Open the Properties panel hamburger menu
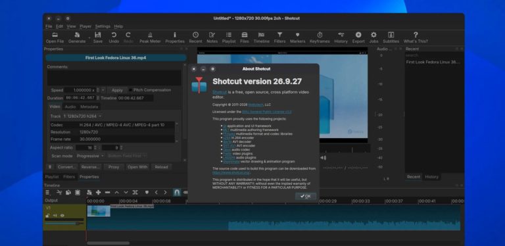The width and height of the screenshot is (505, 246). pyautogui.click(x=49, y=167)
